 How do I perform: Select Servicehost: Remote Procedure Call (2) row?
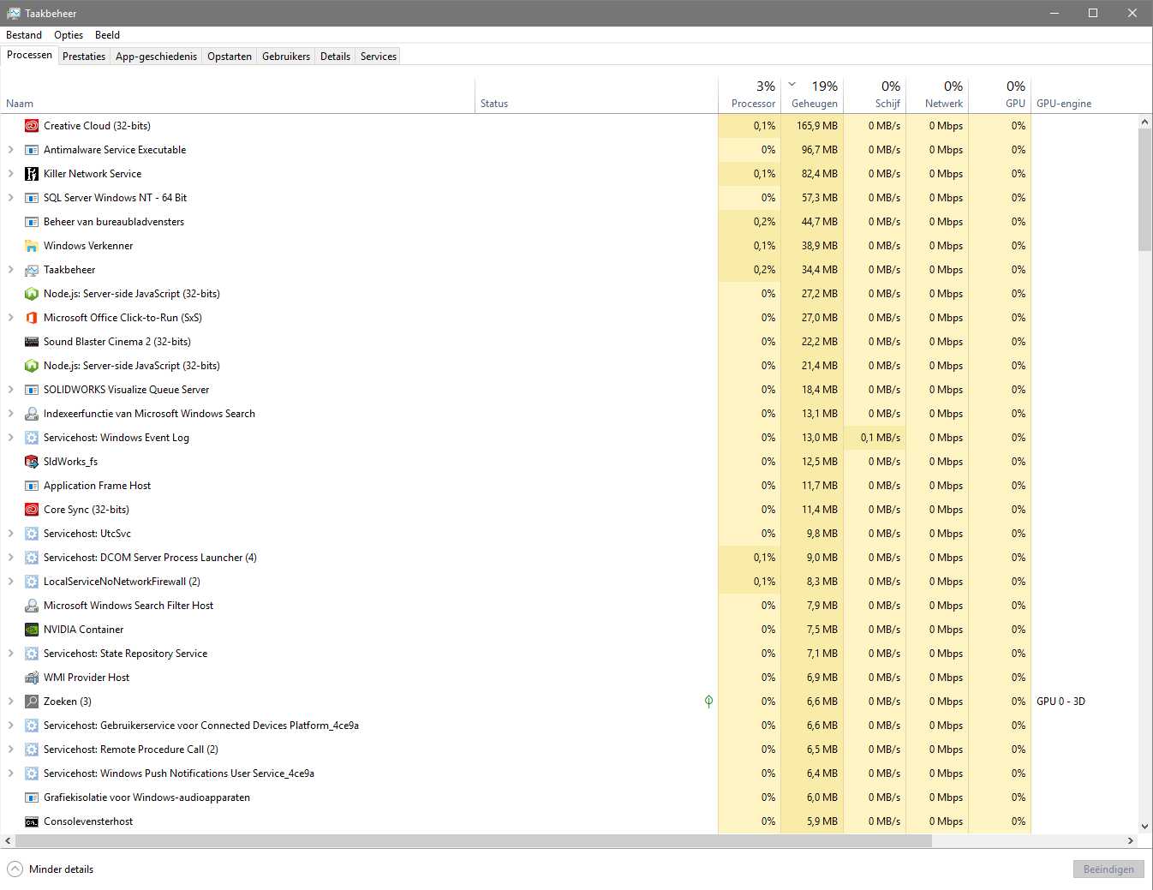[x=569, y=750]
